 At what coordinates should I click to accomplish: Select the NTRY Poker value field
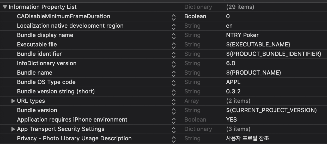pyautogui.click(x=243, y=35)
